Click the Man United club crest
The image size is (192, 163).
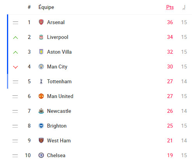(x=41, y=96)
